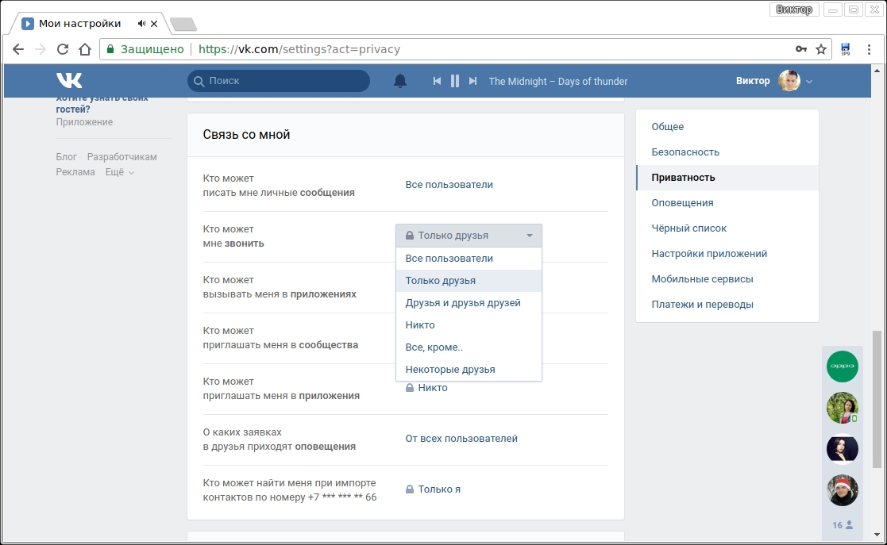Click the browser reload button
This screenshot has height=545, width=887.
tap(63, 49)
